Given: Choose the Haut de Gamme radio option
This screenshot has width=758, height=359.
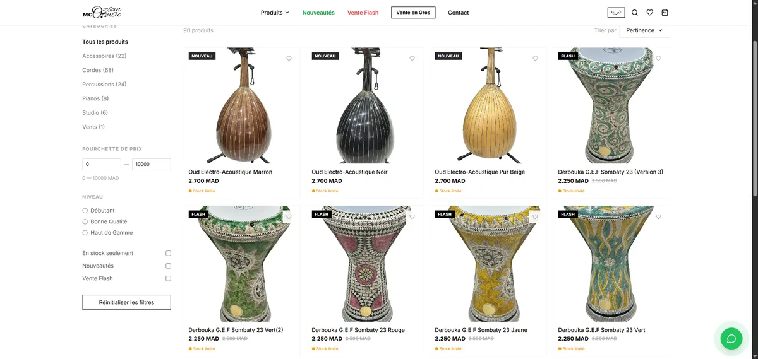Looking at the screenshot, I should tap(85, 233).
